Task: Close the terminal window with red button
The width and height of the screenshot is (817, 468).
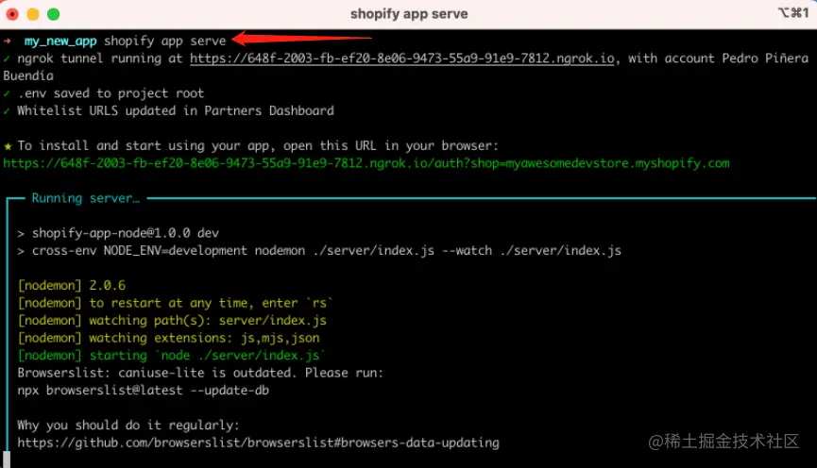Action: 12,14
